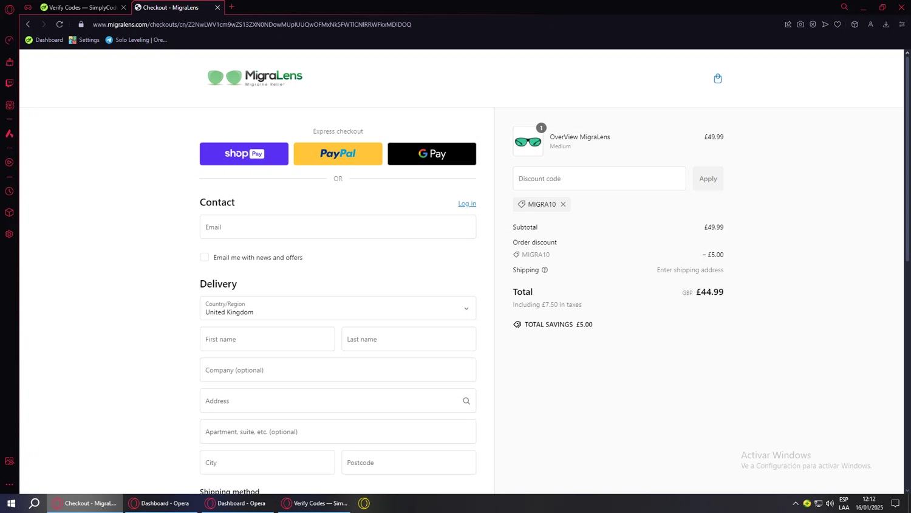Image resolution: width=911 pixels, height=513 pixels.
Task: Click the Discount code field
Action: tap(599, 179)
